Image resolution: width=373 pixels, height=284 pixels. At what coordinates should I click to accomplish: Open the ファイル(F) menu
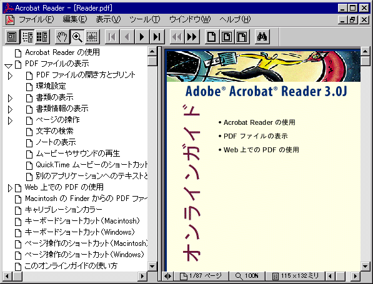point(36,19)
